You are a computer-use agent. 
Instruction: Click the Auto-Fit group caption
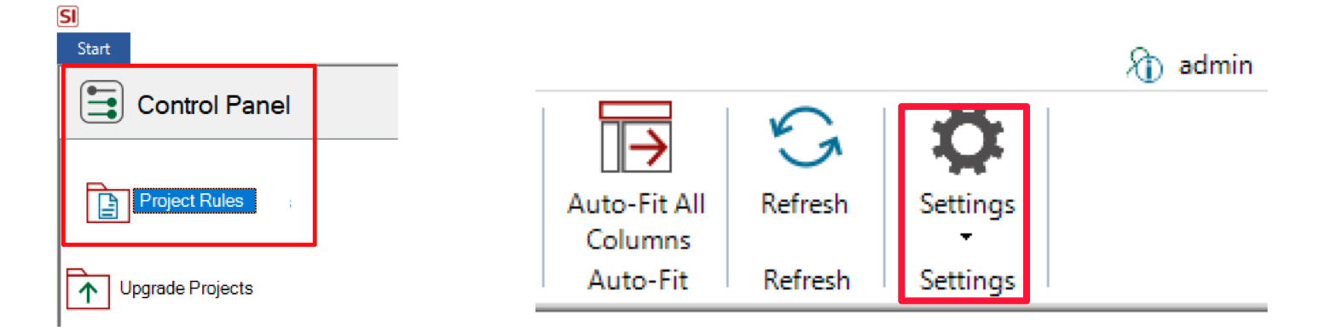click(x=637, y=280)
